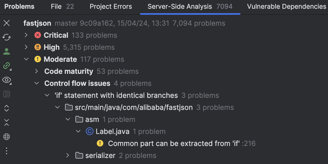The image size is (328, 164).
Task: Click the globe icon in sidebar
Action: (x=7, y=137)
